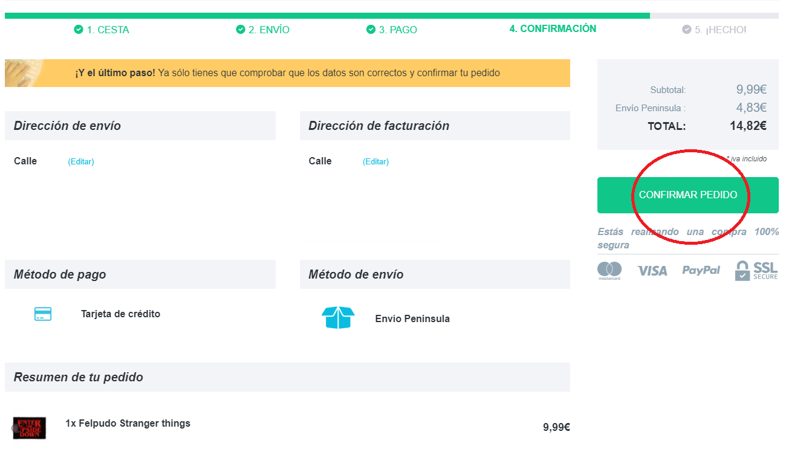Click the PayPal logo
The height and width of the screenshot is (475, 806).
(x=701, y=270)
